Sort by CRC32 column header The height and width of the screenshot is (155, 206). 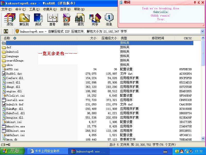click(x=184, y=38)
